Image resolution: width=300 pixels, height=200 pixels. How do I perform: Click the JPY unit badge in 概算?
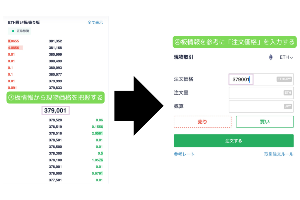(x=288, y=107)
